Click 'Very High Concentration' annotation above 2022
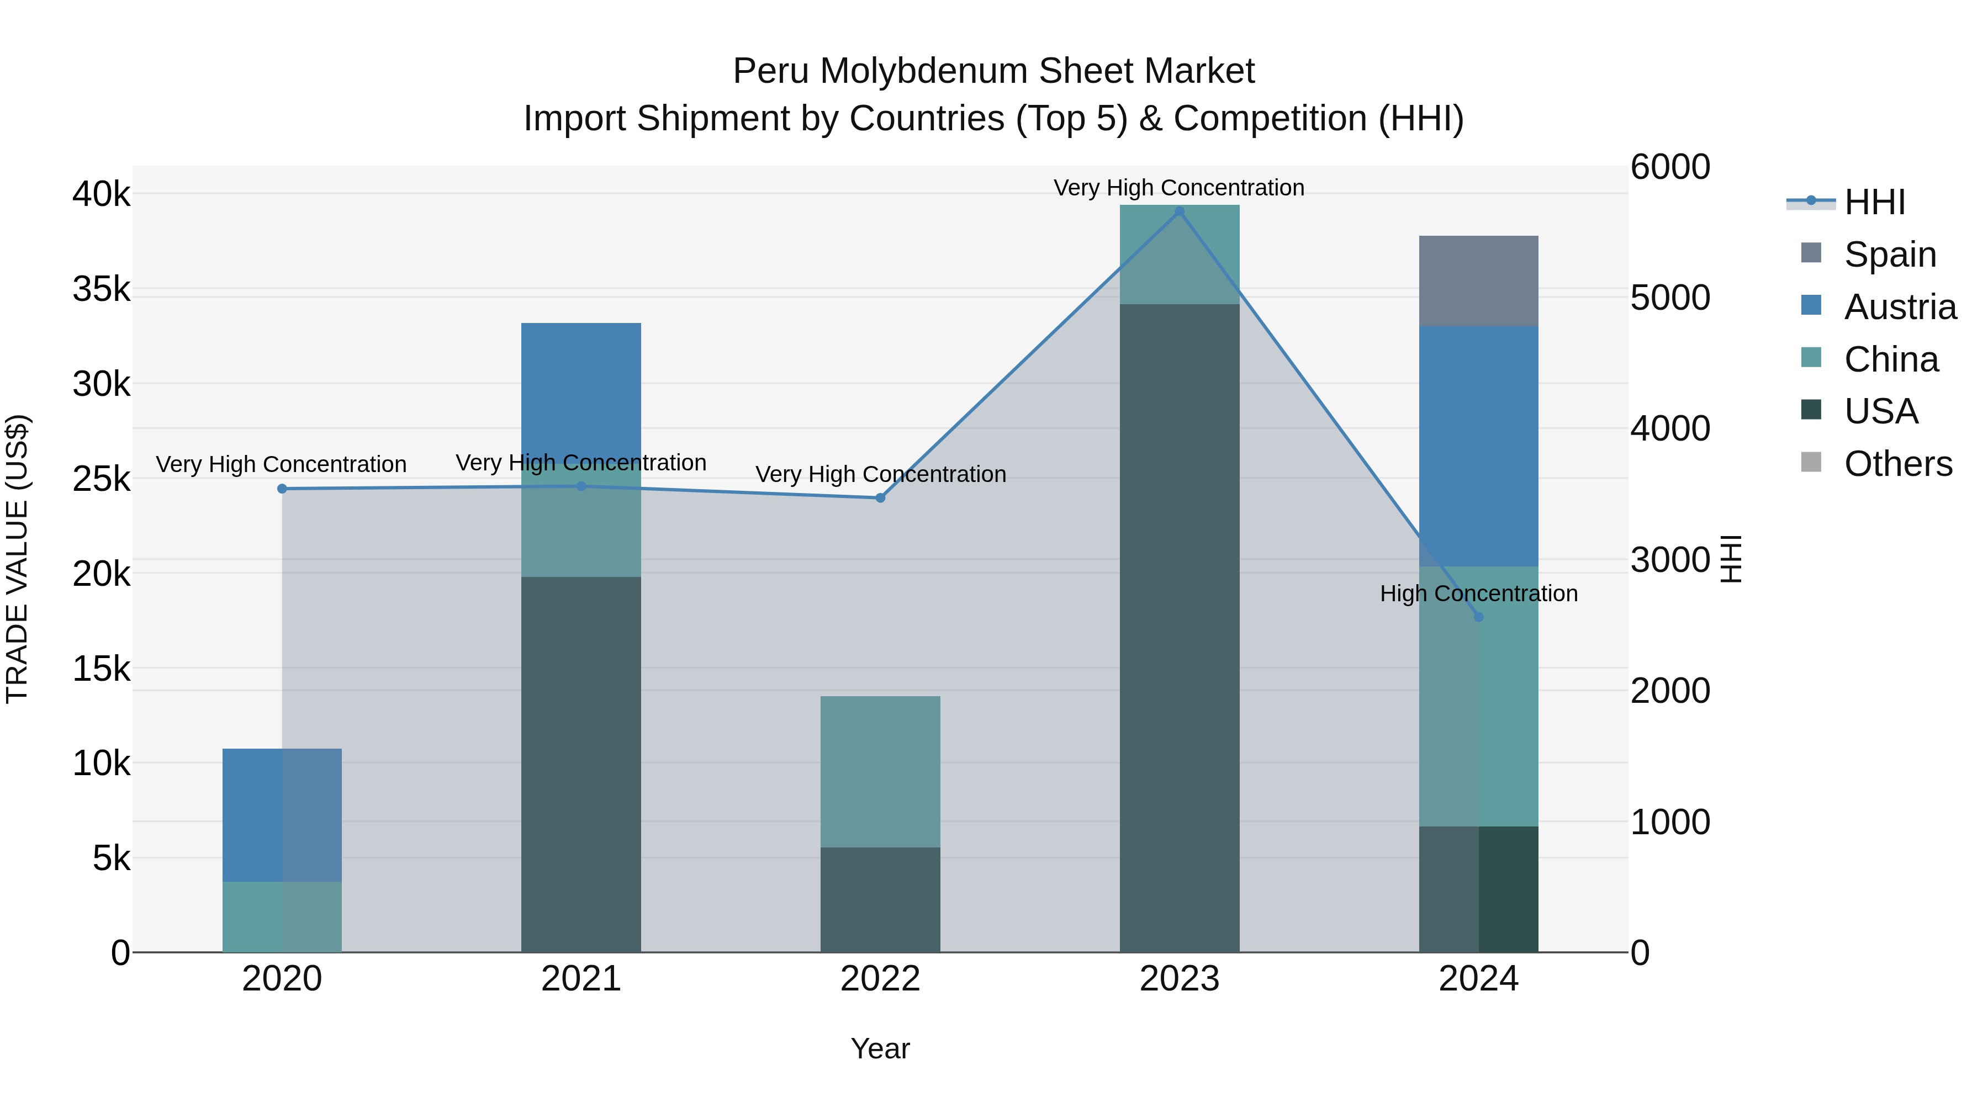1988x1118 pixels. click(x=881, y=474)
